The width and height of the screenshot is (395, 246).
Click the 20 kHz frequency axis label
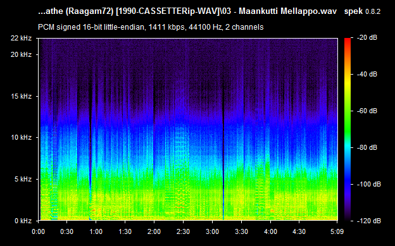[x=21, y=54]
